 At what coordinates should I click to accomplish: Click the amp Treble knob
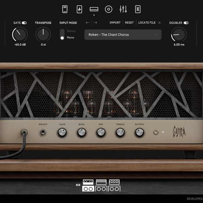point(120,132)
